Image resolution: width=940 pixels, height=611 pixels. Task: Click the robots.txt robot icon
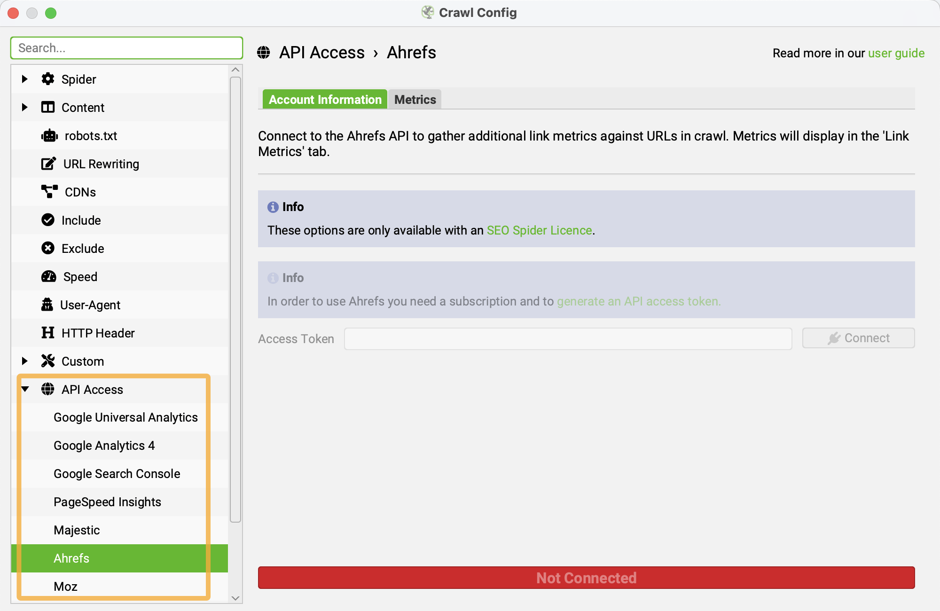[x=49, y=136]
